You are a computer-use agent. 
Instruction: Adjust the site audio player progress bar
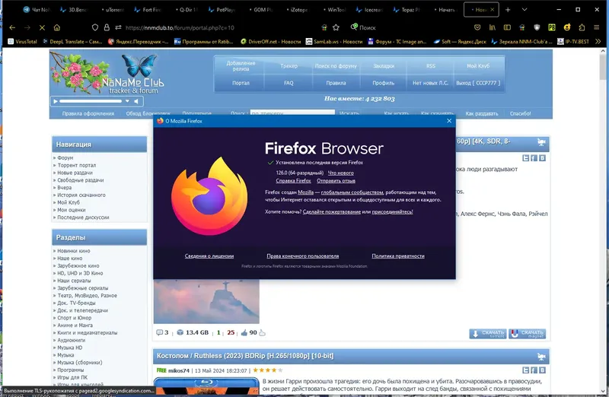tap(91, 101)
